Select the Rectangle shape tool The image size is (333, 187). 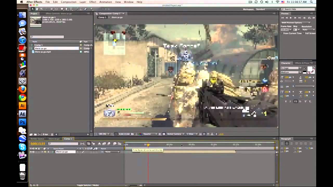click(x=62, y=9)
